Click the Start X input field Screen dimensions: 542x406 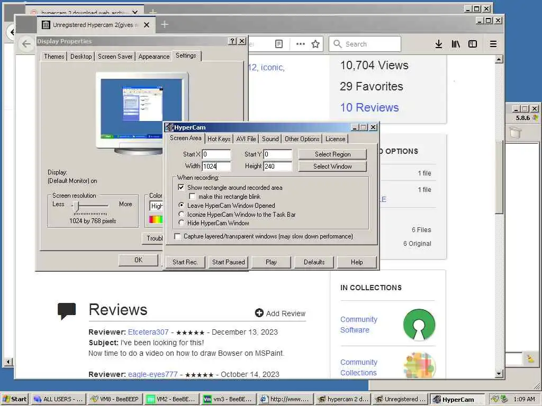[216, 154]
